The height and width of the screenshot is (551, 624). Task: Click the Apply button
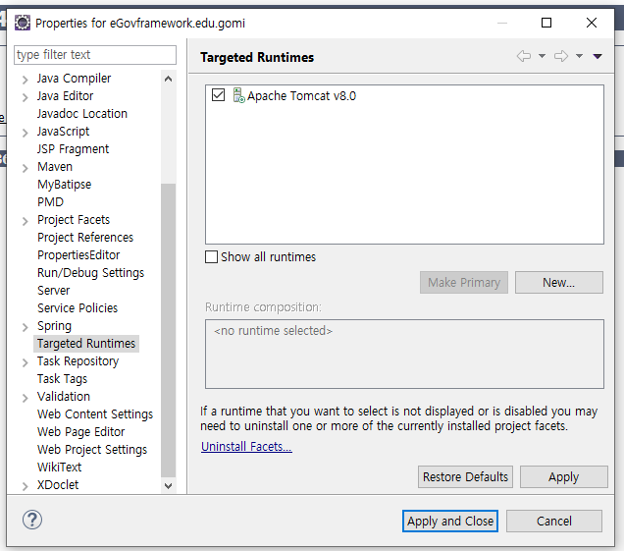pos(563,477)
